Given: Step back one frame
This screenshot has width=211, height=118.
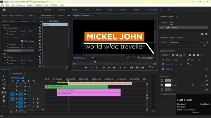Looking at the screenshot, I should pyautogui.click(x=109, y=68).
